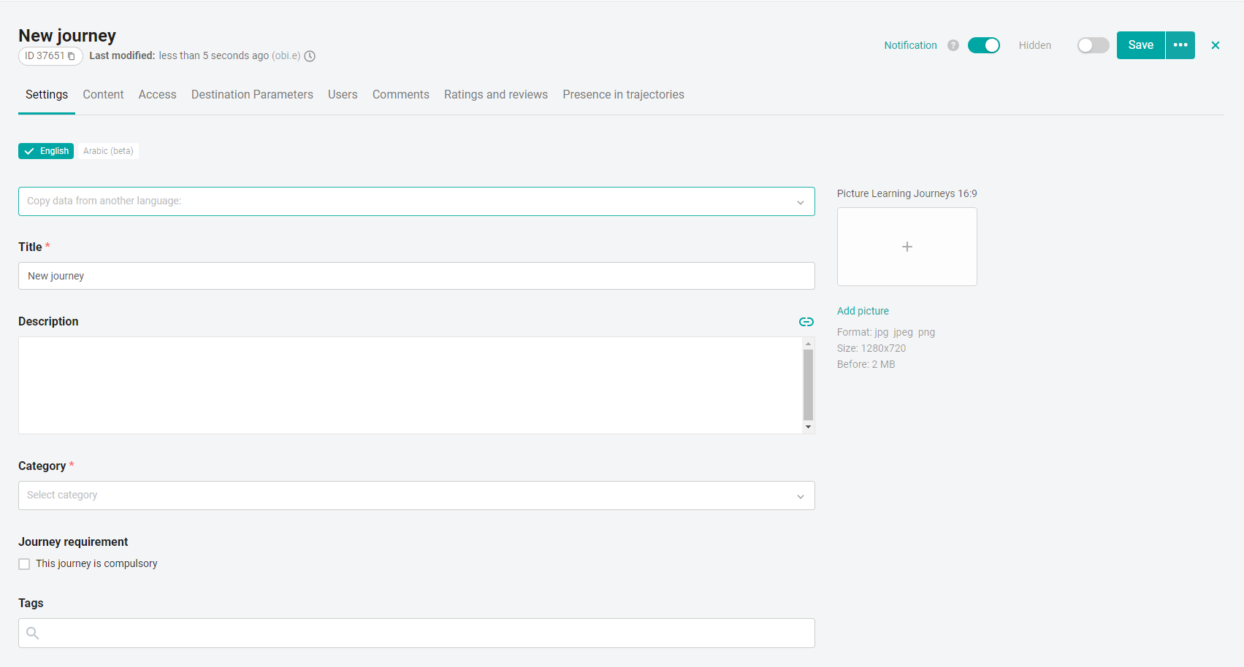Click the Description scrollbar thumb

[808, 385]
